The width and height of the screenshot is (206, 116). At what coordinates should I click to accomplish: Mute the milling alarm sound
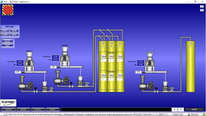[14, 35]
